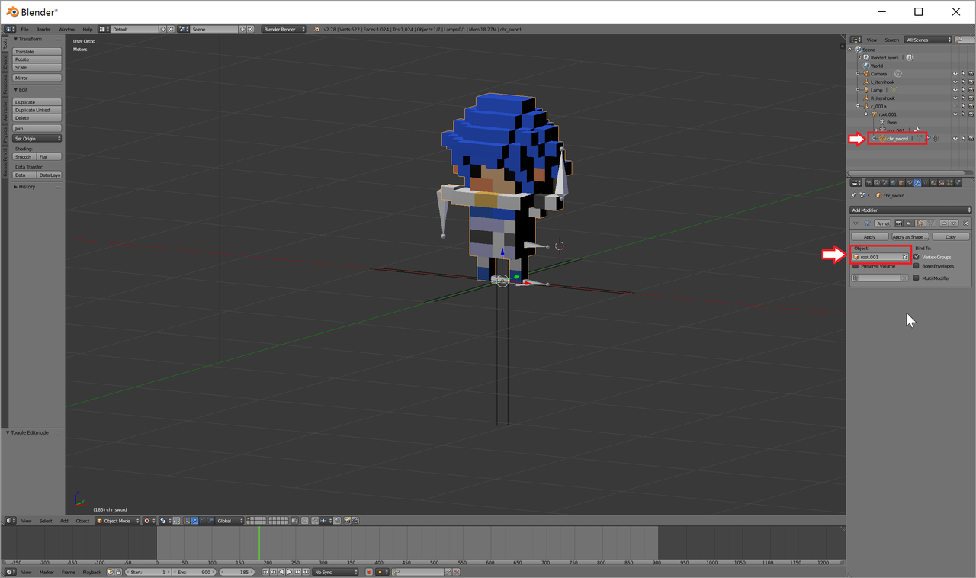976x578 pixels.
Task: Open the pivot point selector
Action: tap(165, 521)
